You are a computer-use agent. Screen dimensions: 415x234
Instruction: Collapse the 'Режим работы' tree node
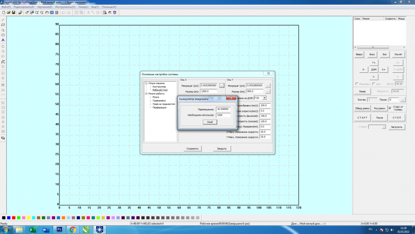click(146, 94)
